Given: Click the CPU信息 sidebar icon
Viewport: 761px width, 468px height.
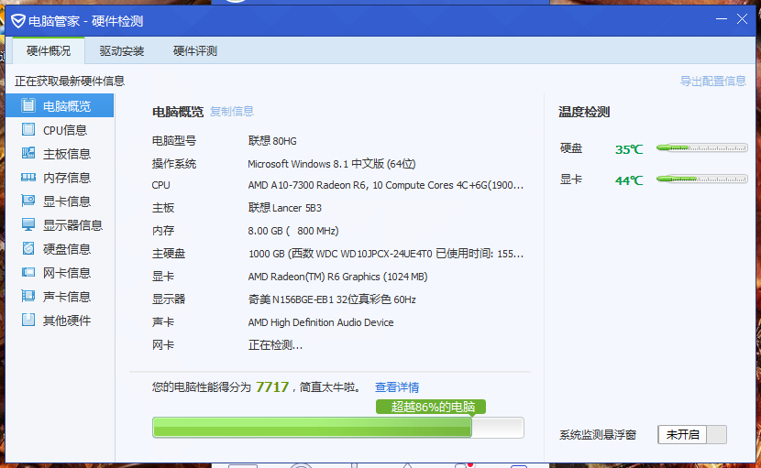Looking at the screenshot, I should coord(28,129).
